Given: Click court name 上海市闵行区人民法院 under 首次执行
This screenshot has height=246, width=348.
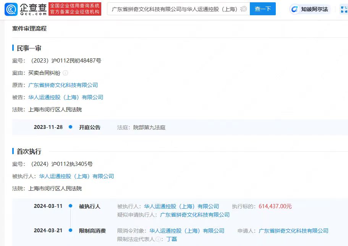Looking at the screenshot, I should (x=55, y=188).
